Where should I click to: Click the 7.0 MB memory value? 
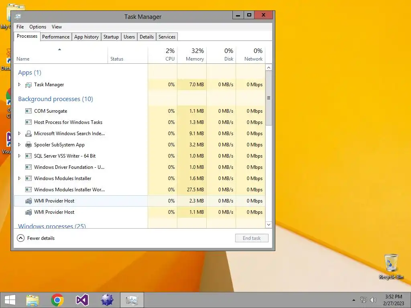point(197,85)
